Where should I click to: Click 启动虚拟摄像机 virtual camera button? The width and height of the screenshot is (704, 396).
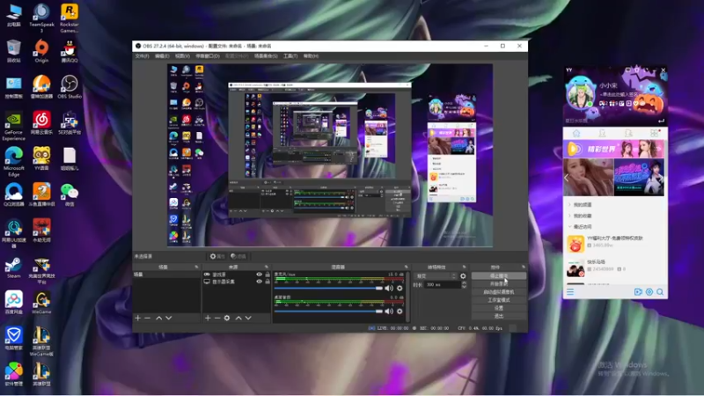point(499,292)
